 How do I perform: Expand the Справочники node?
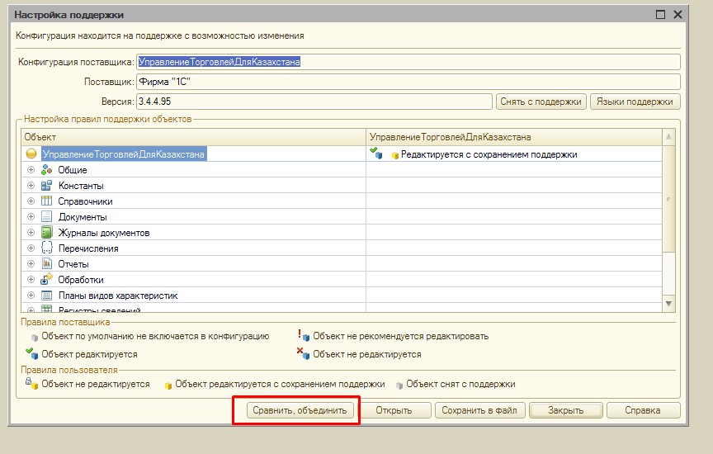pos(31,201)
